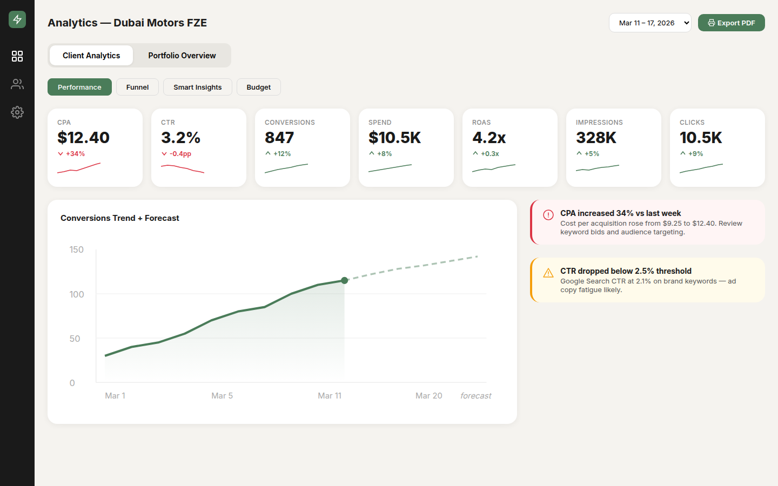Screen dimensions: 778x486
Task: Click the +34% change label on CPA card
Action: pos(76,154)
